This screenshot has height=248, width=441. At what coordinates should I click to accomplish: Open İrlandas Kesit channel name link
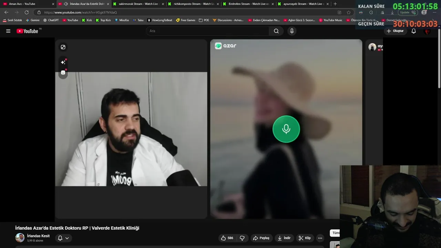click(38, 236)
